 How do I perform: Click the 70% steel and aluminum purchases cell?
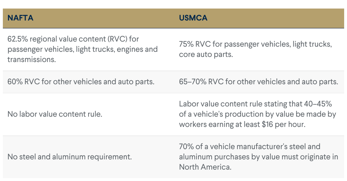point(258,157)
